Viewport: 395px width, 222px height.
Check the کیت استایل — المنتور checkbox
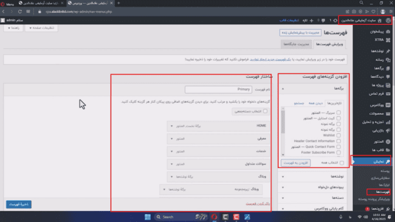[x=338, y=118]
